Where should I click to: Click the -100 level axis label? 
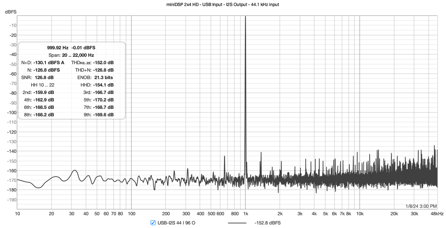coord(11,112)
